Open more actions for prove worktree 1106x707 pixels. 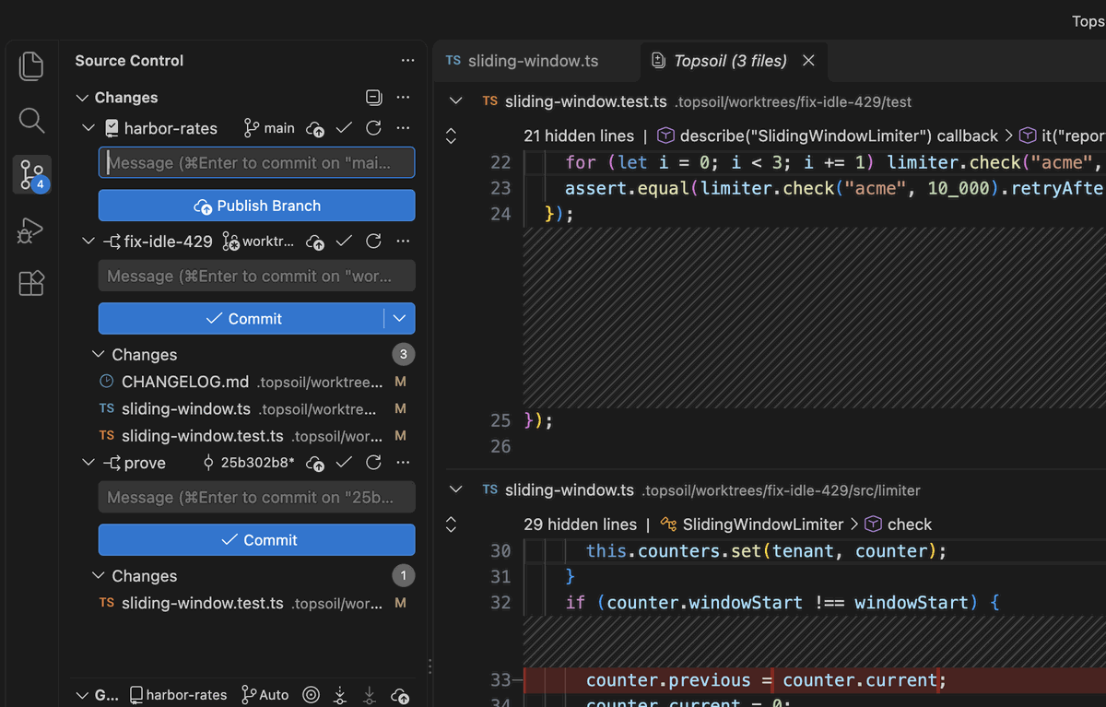403,463
